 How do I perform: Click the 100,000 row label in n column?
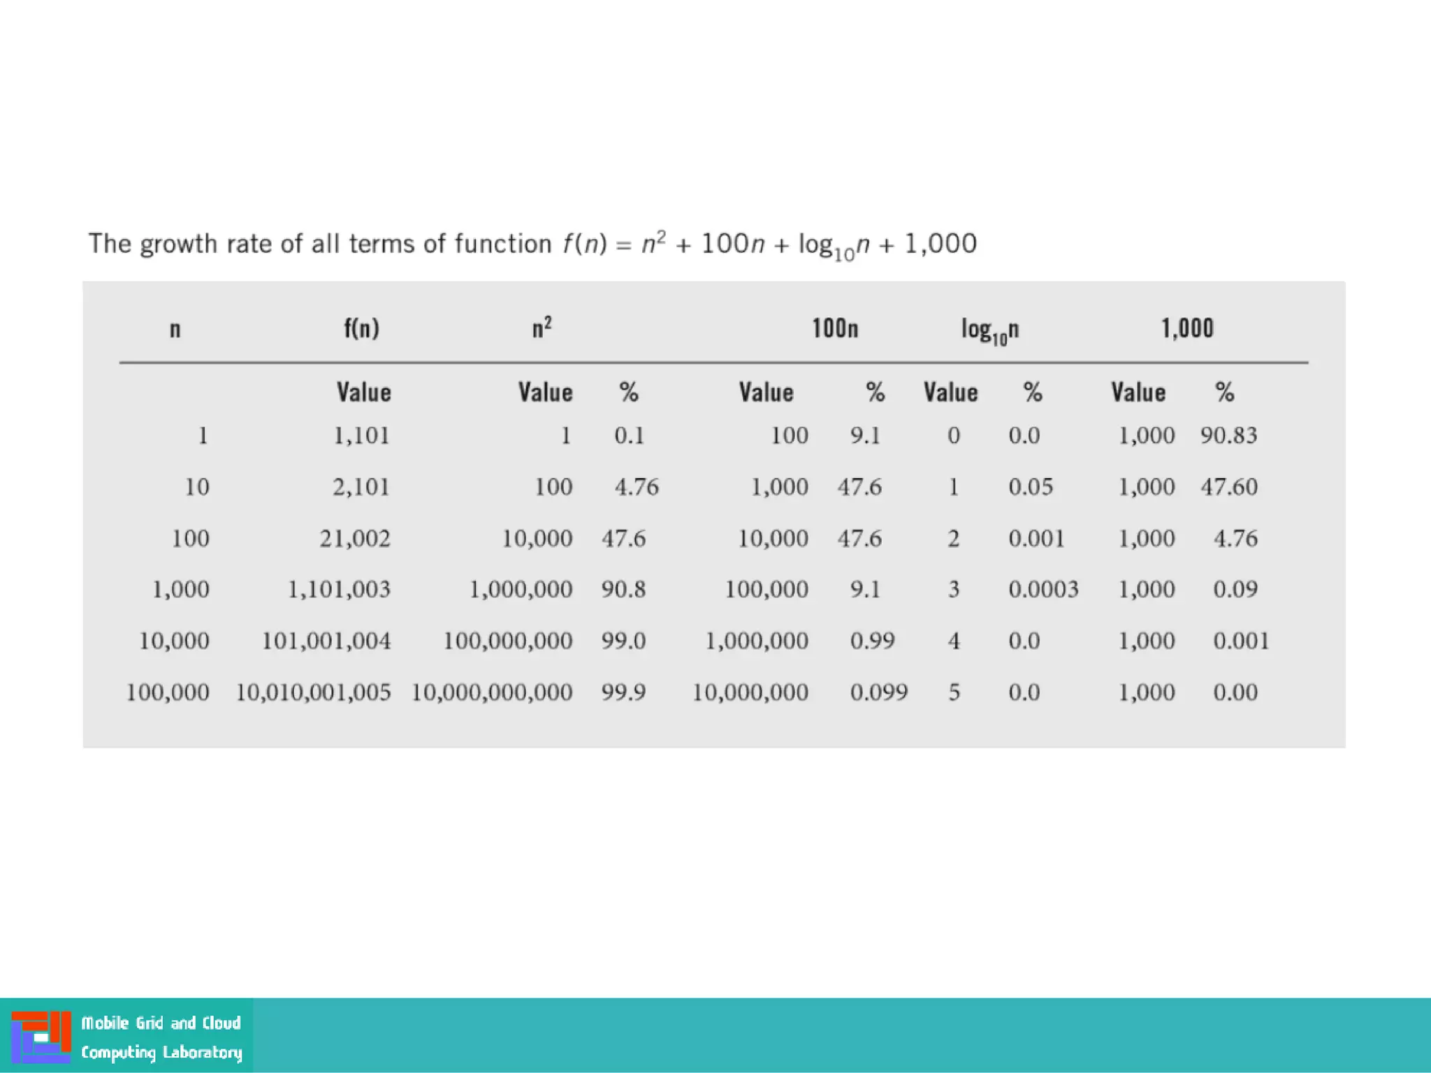pos(167,692)
